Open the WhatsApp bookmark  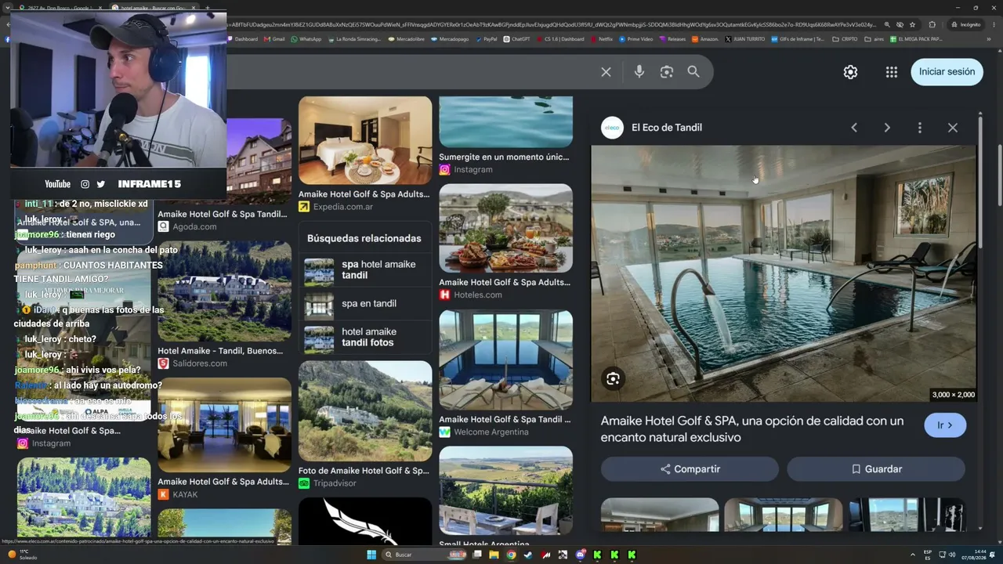pyautogui.click(x=306, y=39)
